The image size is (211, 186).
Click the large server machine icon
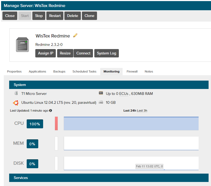(22, 44)
